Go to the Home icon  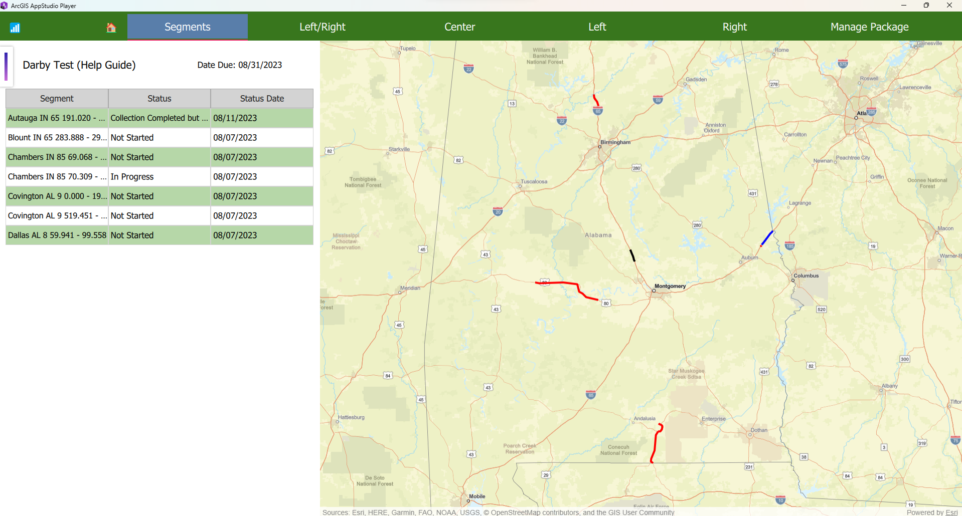[x=111, y=28]
